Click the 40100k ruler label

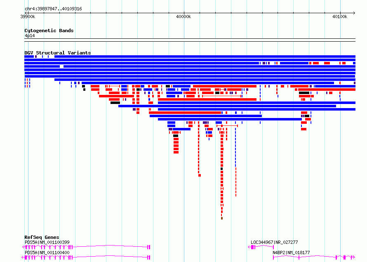pos(340,17)
